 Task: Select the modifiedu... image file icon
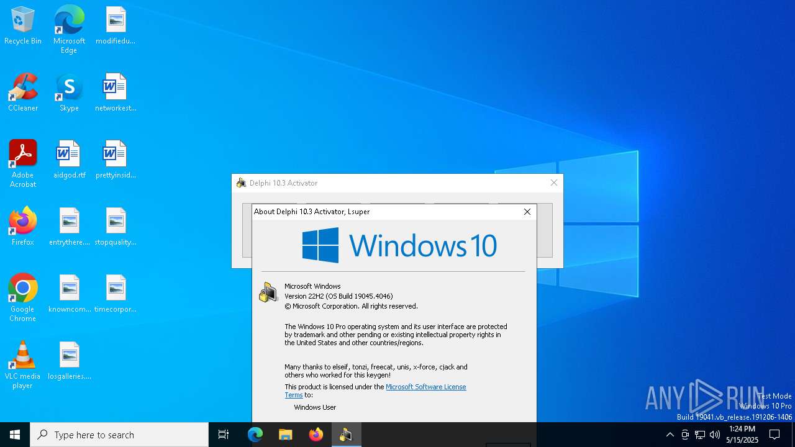tap(116, 26)
